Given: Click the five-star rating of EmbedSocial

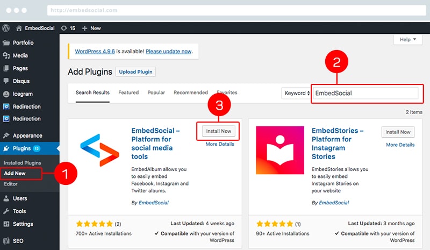Looking at the screenshot, I should coord(95,224).
